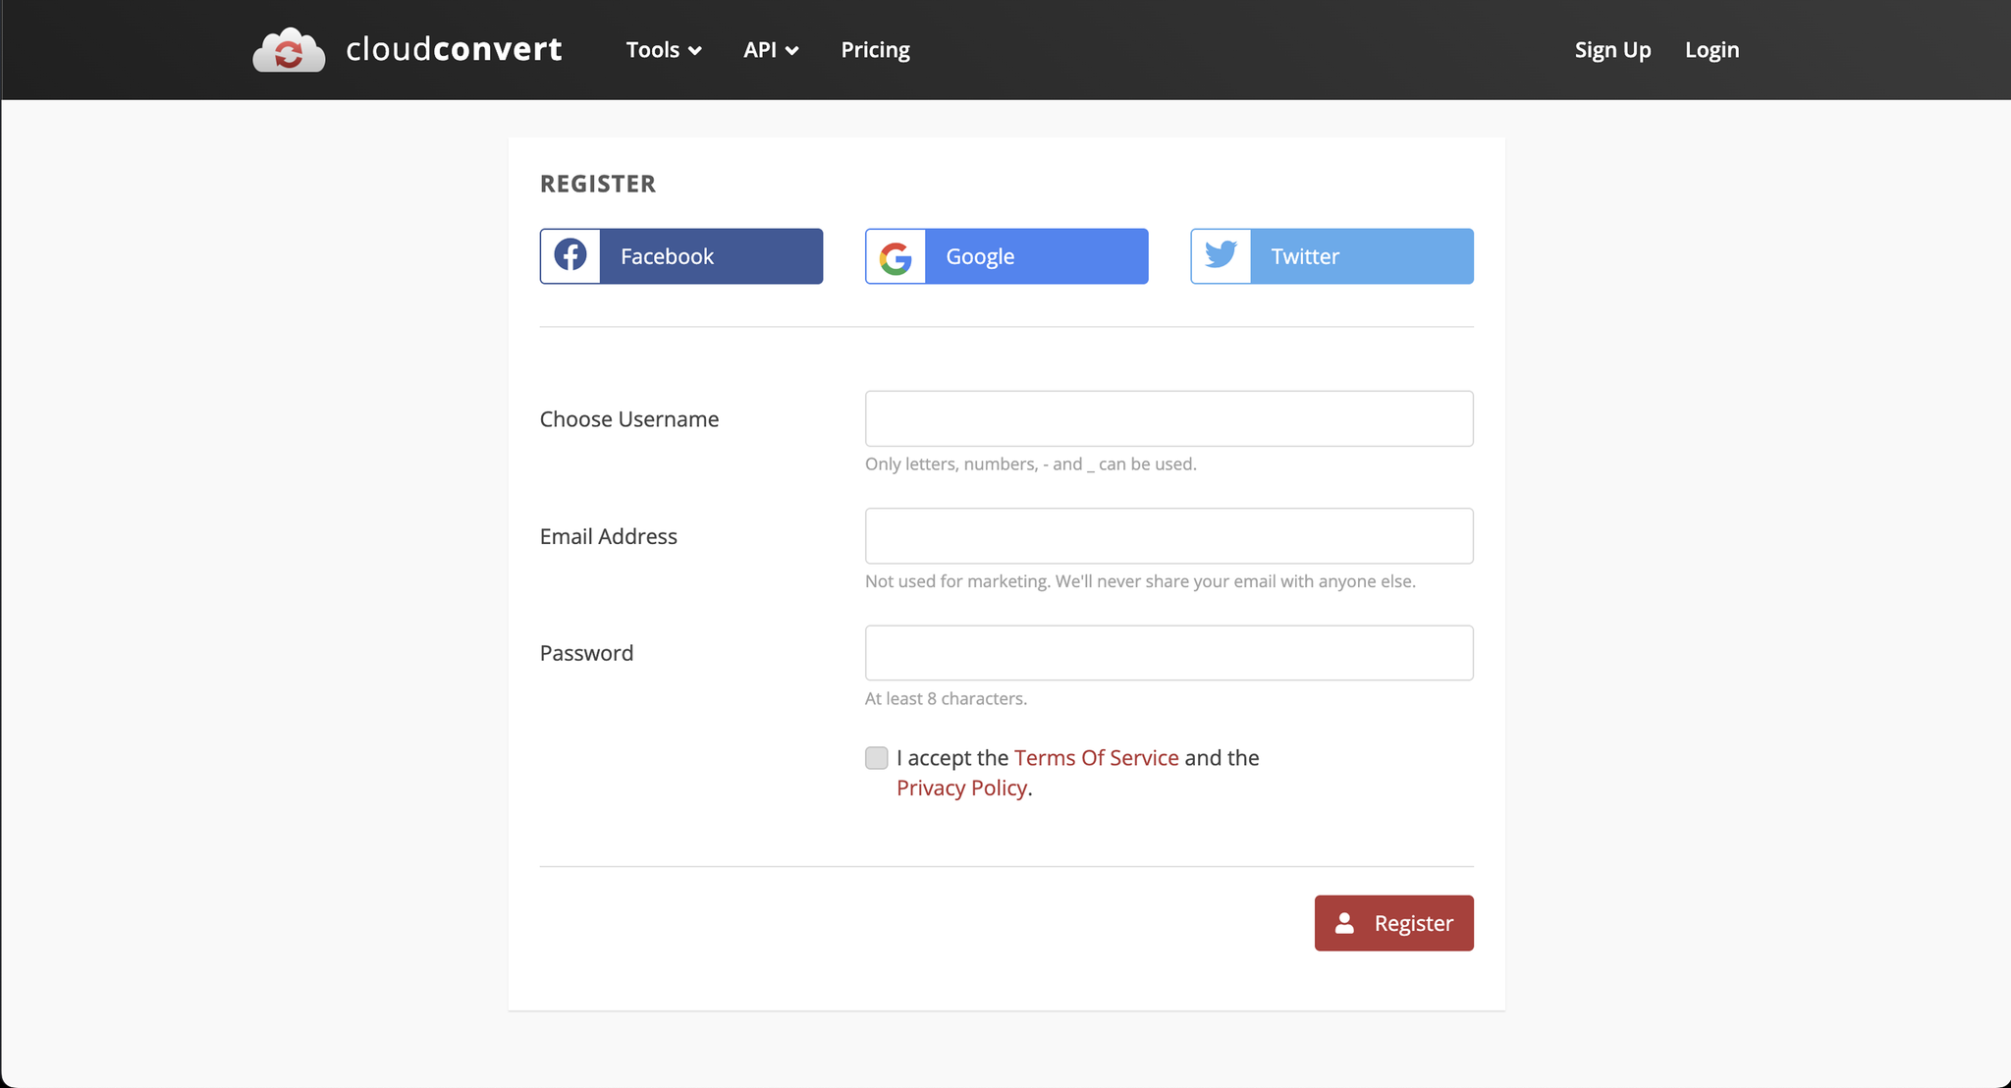Click the Login link in the header
The image size is (2011, 1088).
point(1712,50)
